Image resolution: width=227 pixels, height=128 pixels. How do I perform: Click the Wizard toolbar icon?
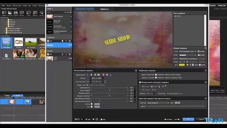[x=22, y=13]
